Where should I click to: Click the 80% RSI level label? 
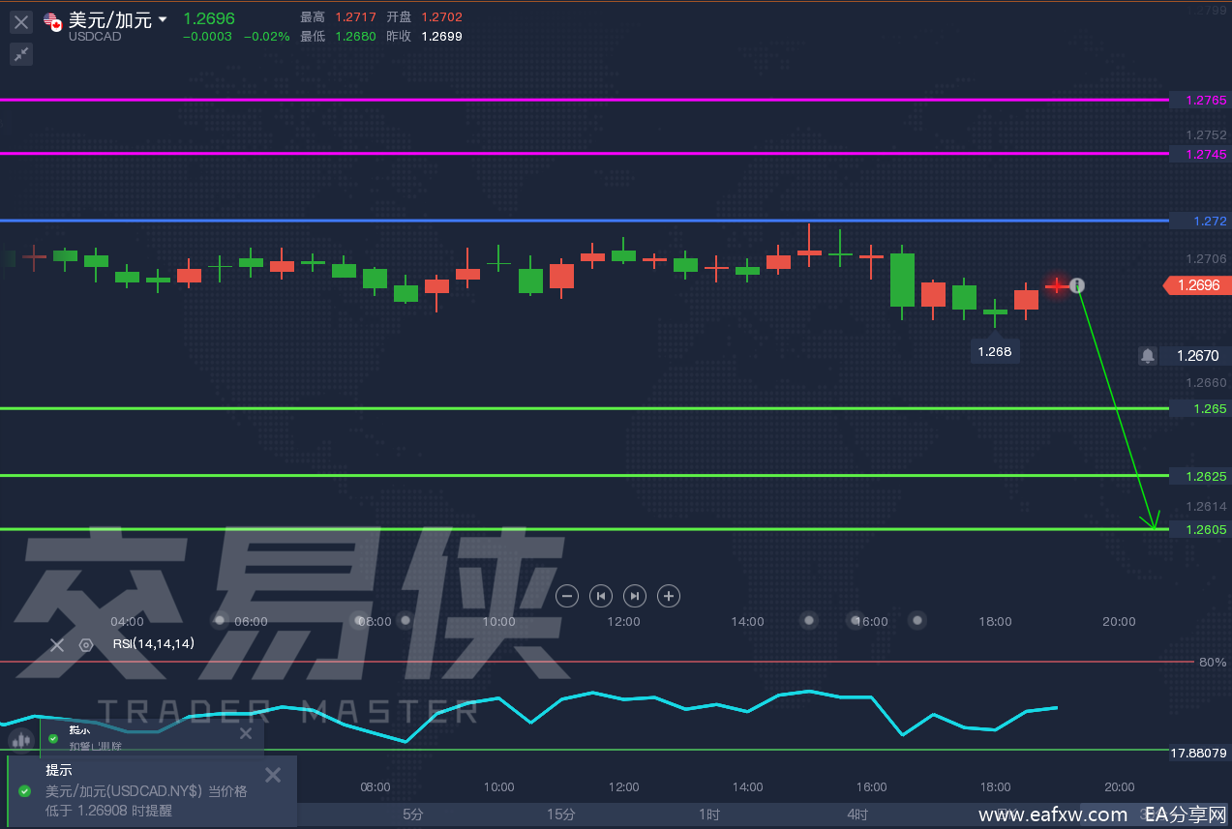pos(1213,663)
